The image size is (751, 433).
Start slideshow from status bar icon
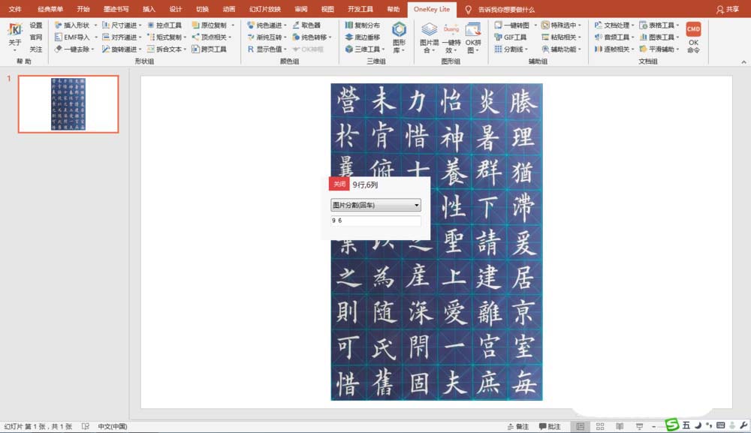639,426
